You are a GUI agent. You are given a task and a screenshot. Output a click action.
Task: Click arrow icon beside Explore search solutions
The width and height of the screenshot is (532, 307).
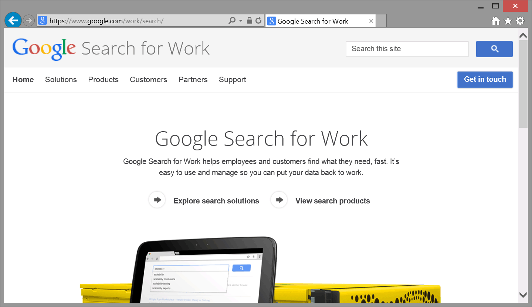tap(157, 200)
